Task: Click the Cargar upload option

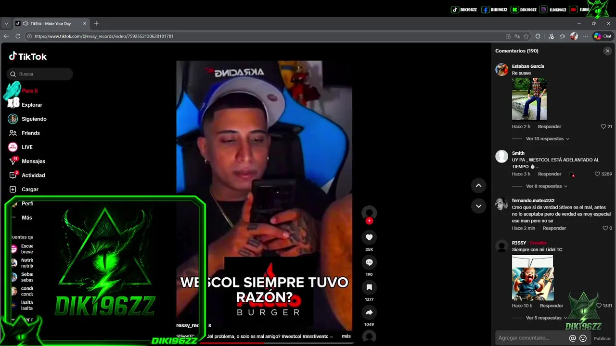Action: (30, 189)
